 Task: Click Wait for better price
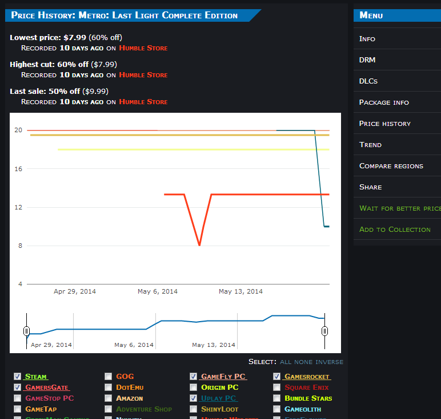(397, 208)
